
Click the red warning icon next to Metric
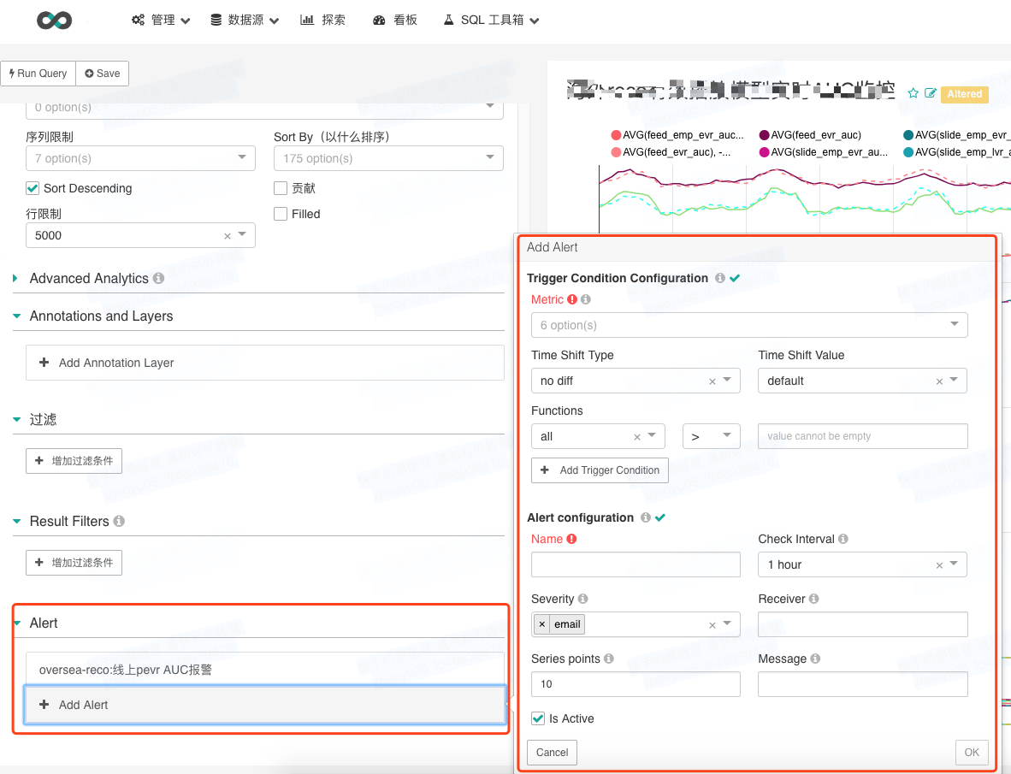coord(572,299)
